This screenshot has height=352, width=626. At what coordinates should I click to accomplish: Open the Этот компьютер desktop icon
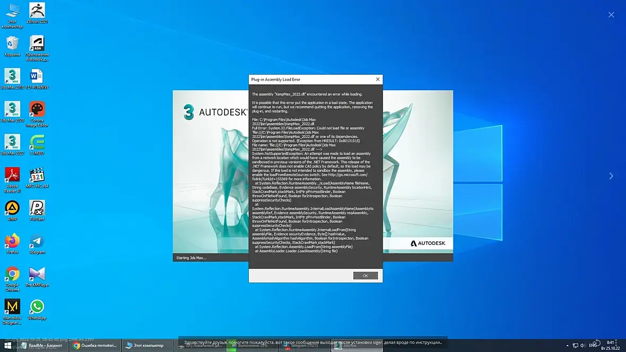click(12, 15)
